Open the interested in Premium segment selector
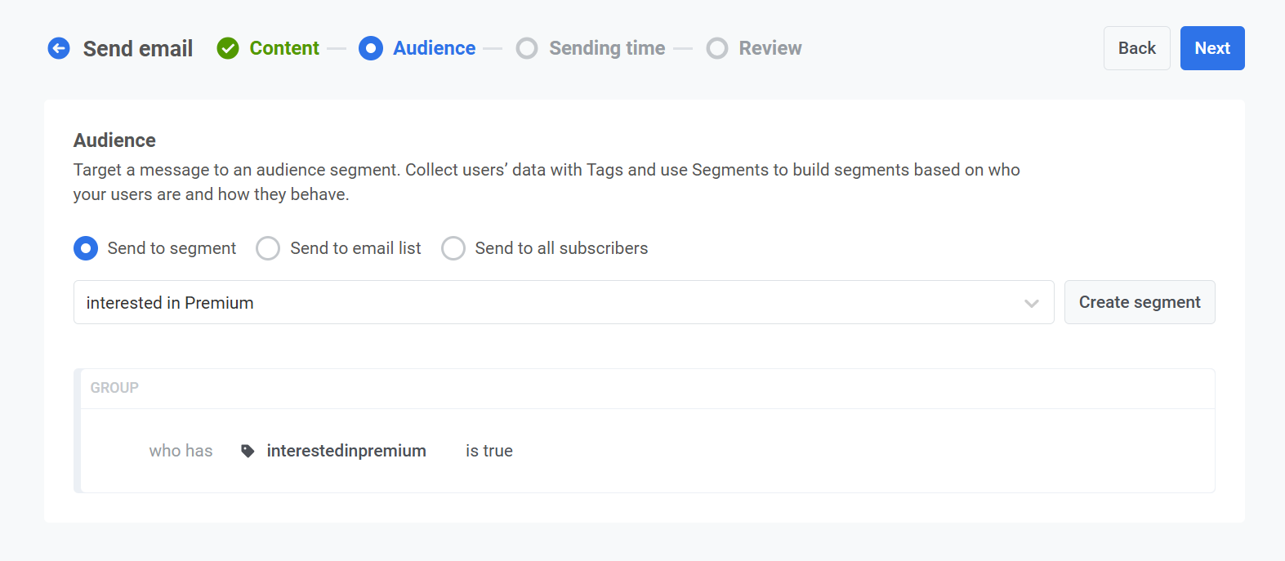 (x=547, y=303)
